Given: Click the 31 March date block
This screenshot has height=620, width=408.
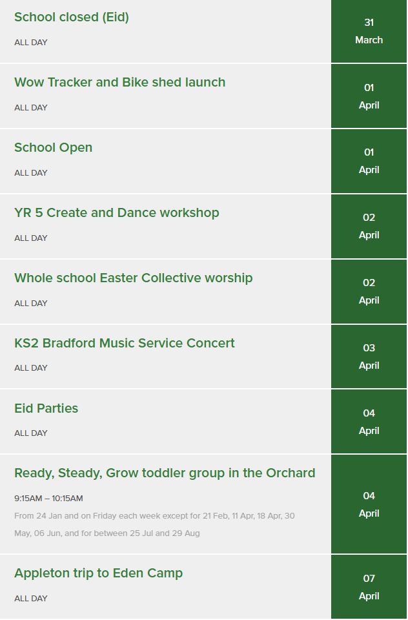Looking at the screenshot, I should pos(369,31).
